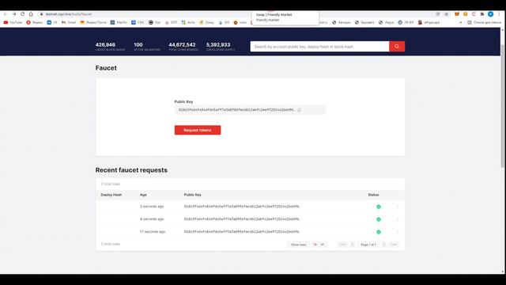Open the Chrome three-dot menu
The height and width of the screenshot is (285, 506).
tap(499, 14)
